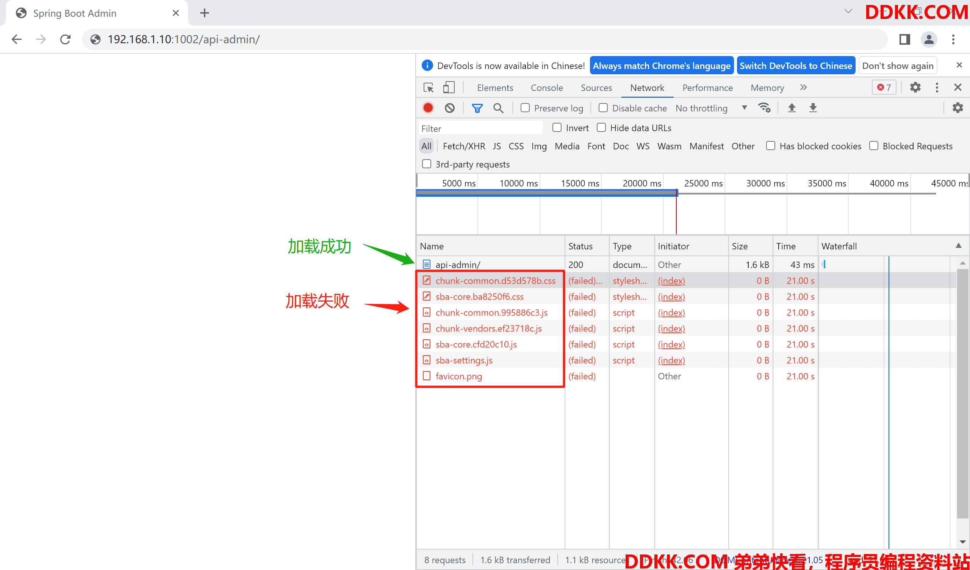Activate the inspect element picker icon

coord(429,88)
